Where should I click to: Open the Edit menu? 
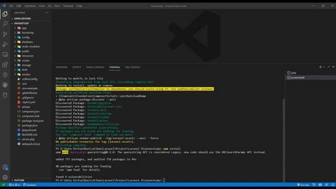(x=19, y=6)
